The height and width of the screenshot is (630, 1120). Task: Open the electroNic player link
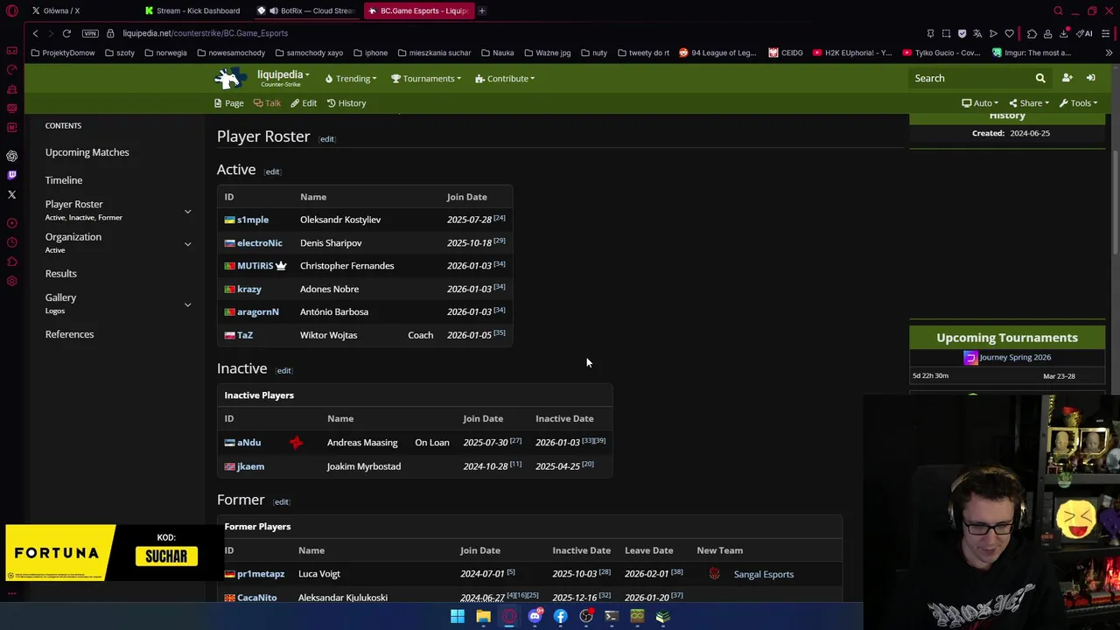pos(260,243)
